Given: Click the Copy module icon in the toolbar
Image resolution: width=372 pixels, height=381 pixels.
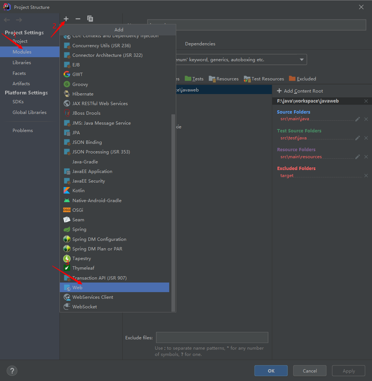Looking at the screenshot, I should 90,19.
